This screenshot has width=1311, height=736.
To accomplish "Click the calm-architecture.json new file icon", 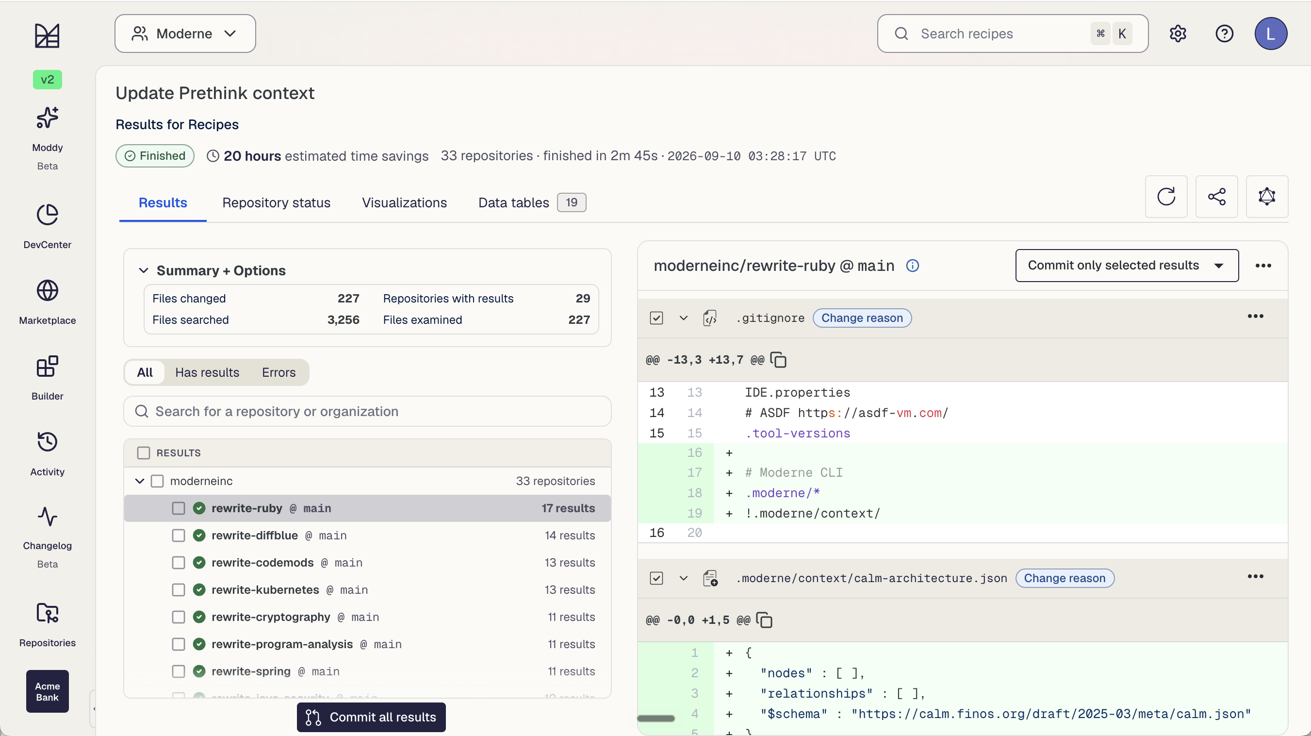I will click(710, 579).
